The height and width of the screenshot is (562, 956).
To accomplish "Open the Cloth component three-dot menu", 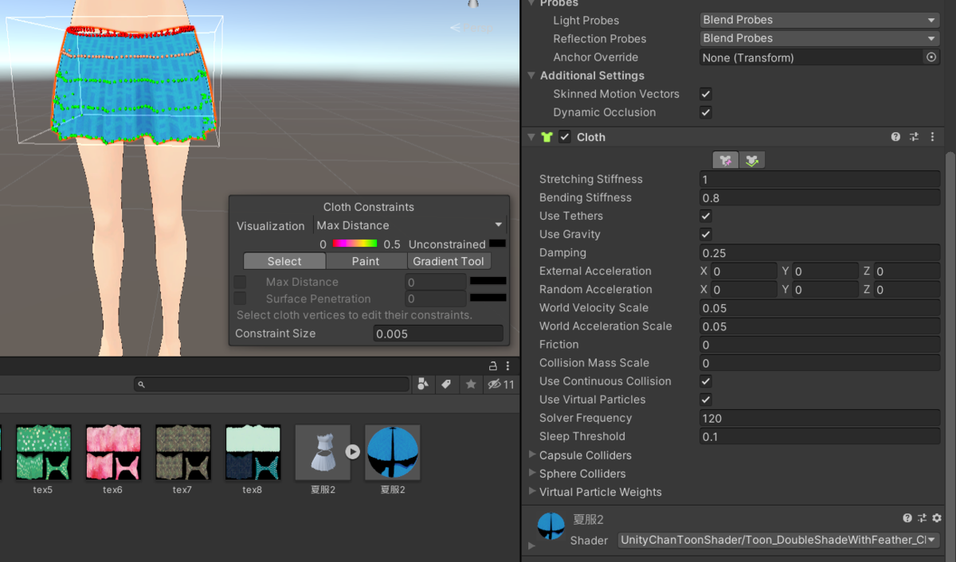I will click(932, 137).
